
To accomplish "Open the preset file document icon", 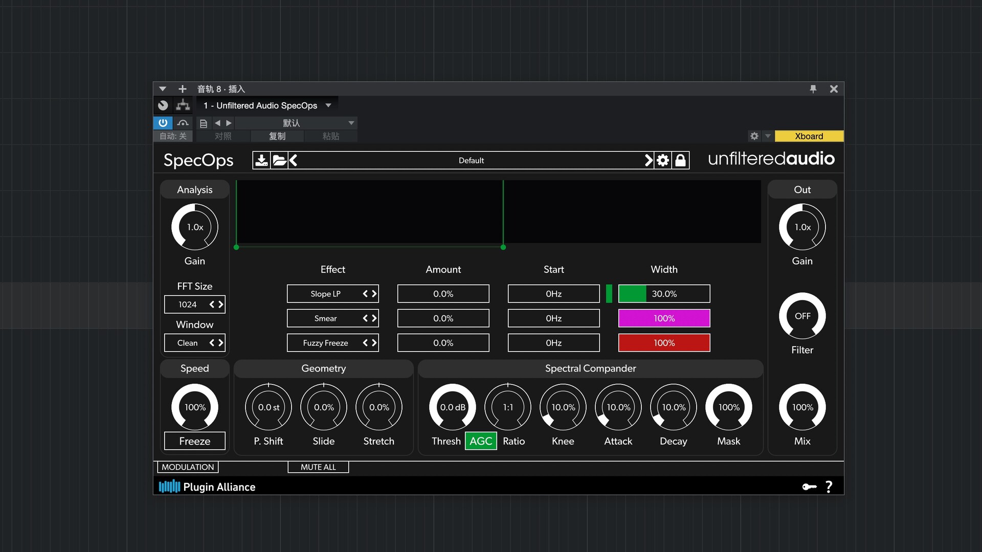I will tap(204, 123).
